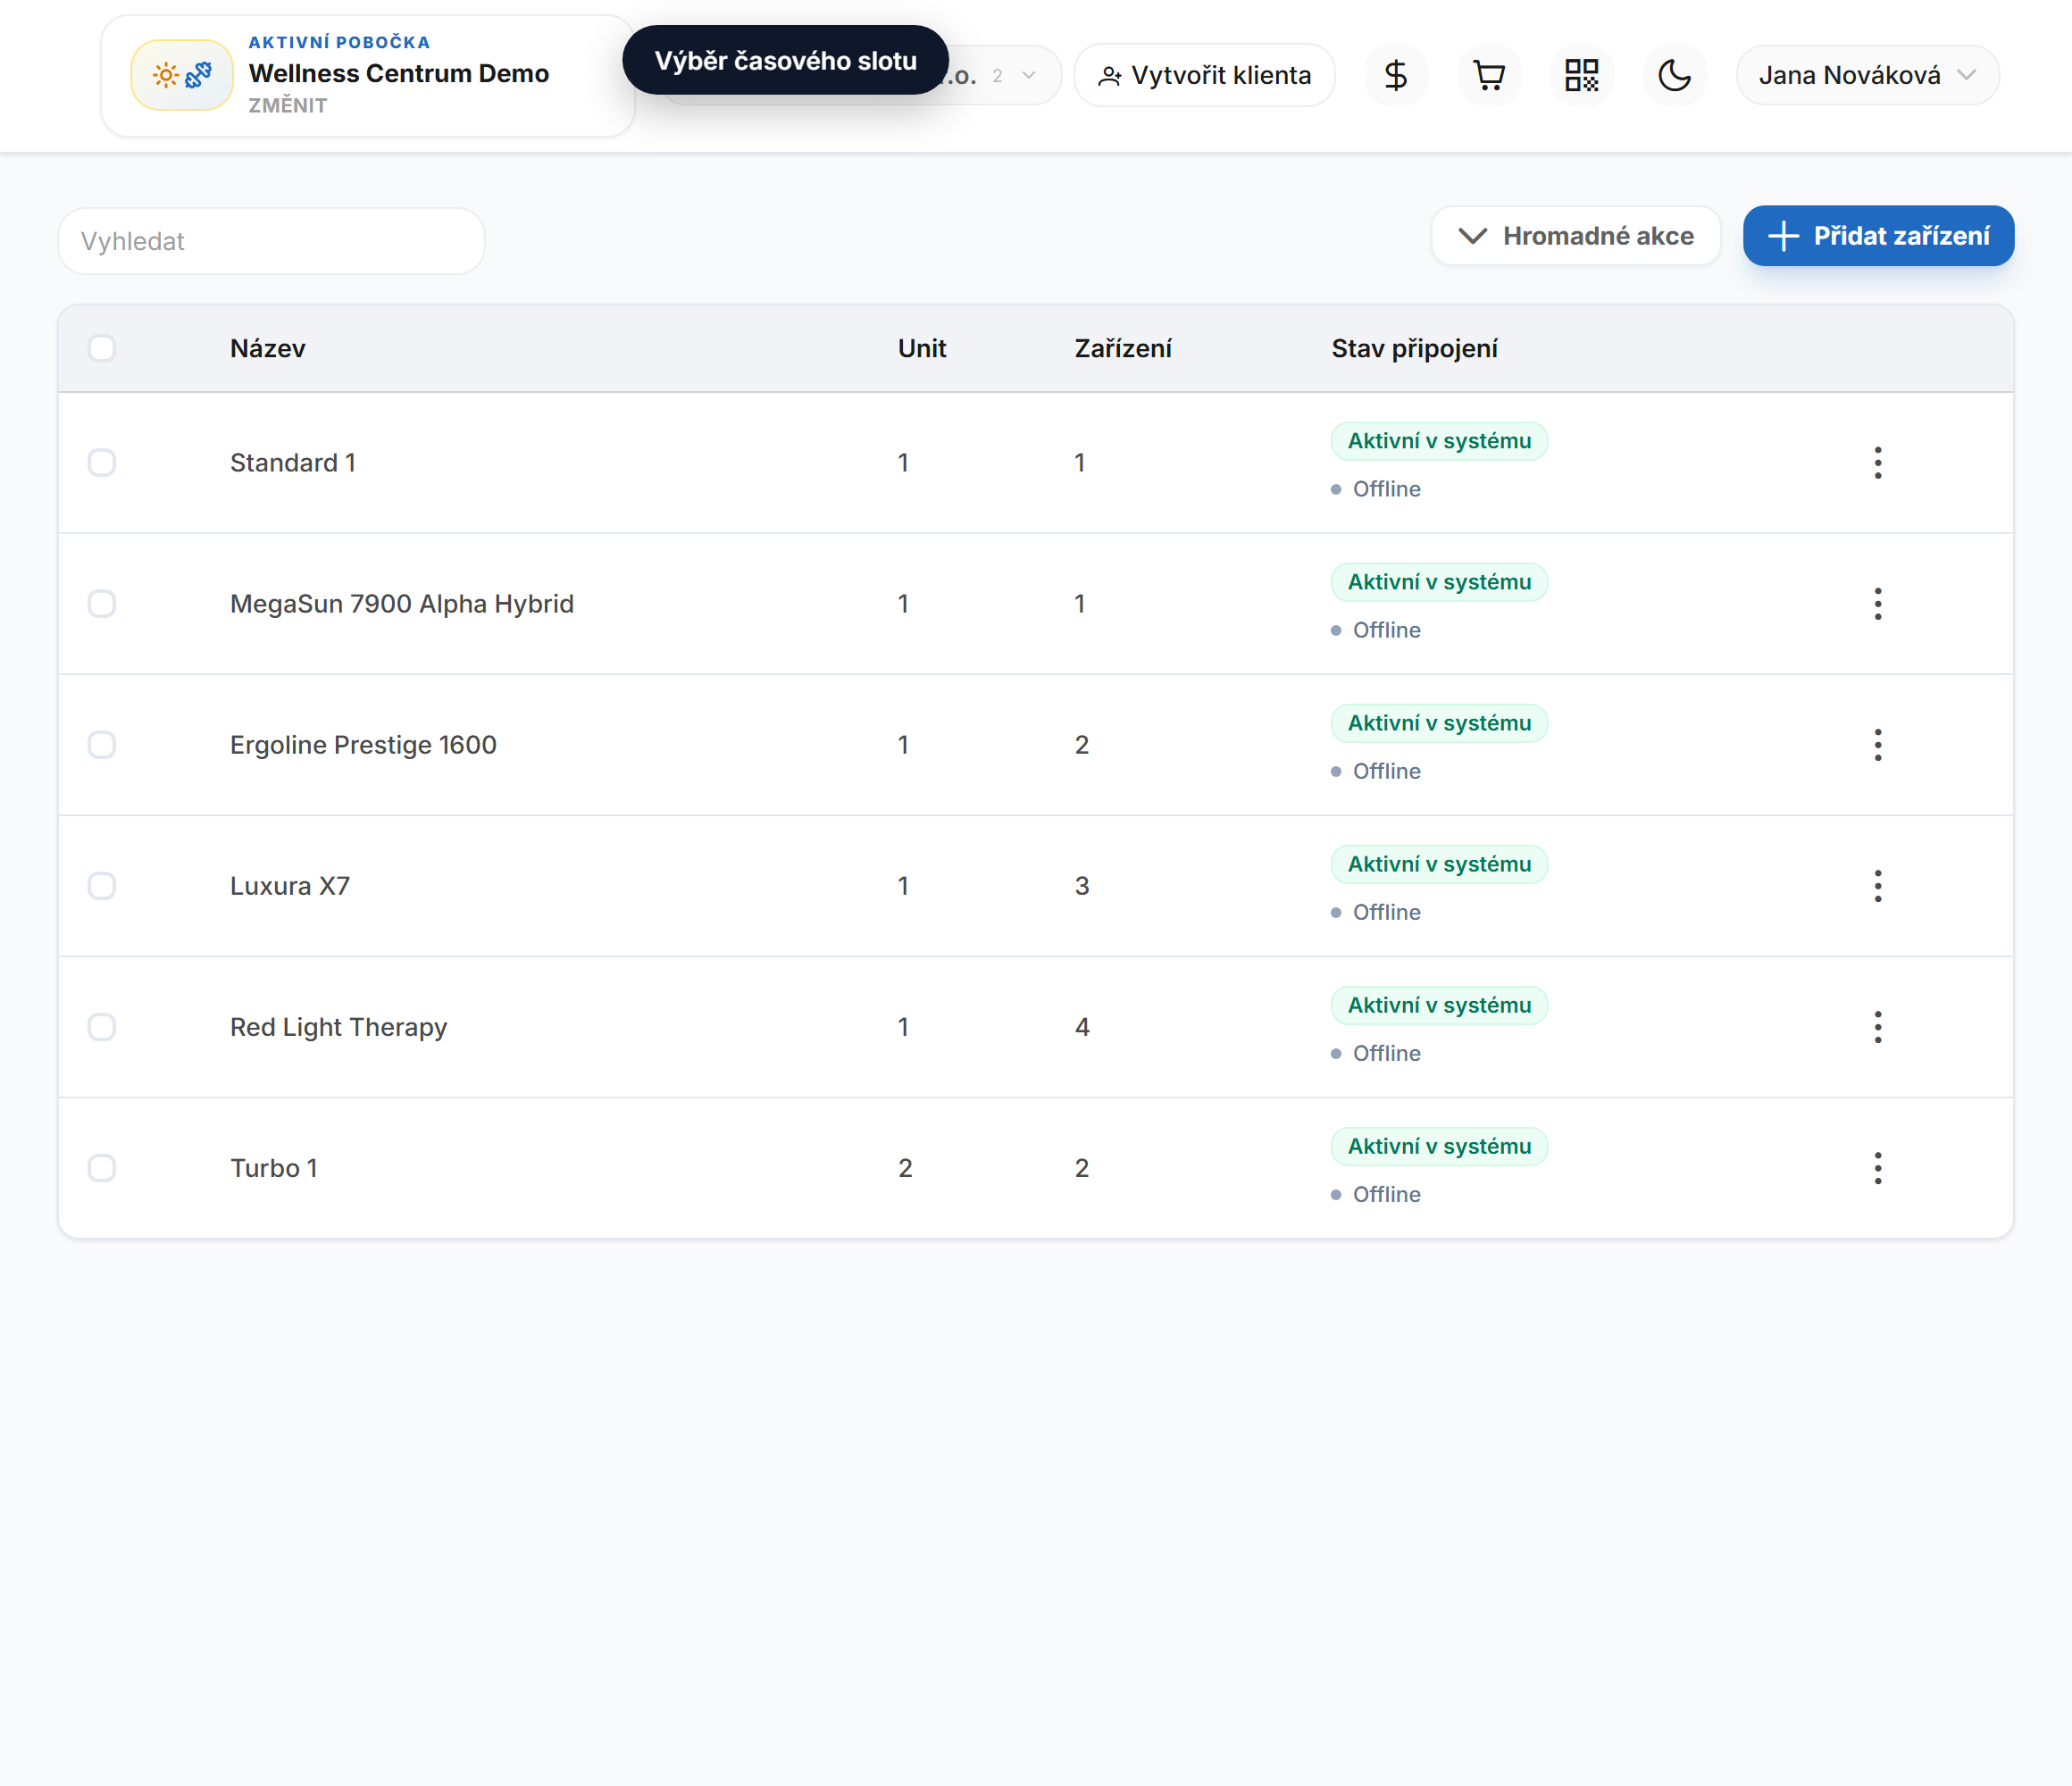Click the AKTIVNÍ POBOČKA label
The height and width of the screenshot is (1786, 2072).
click(x=339, y=42)
